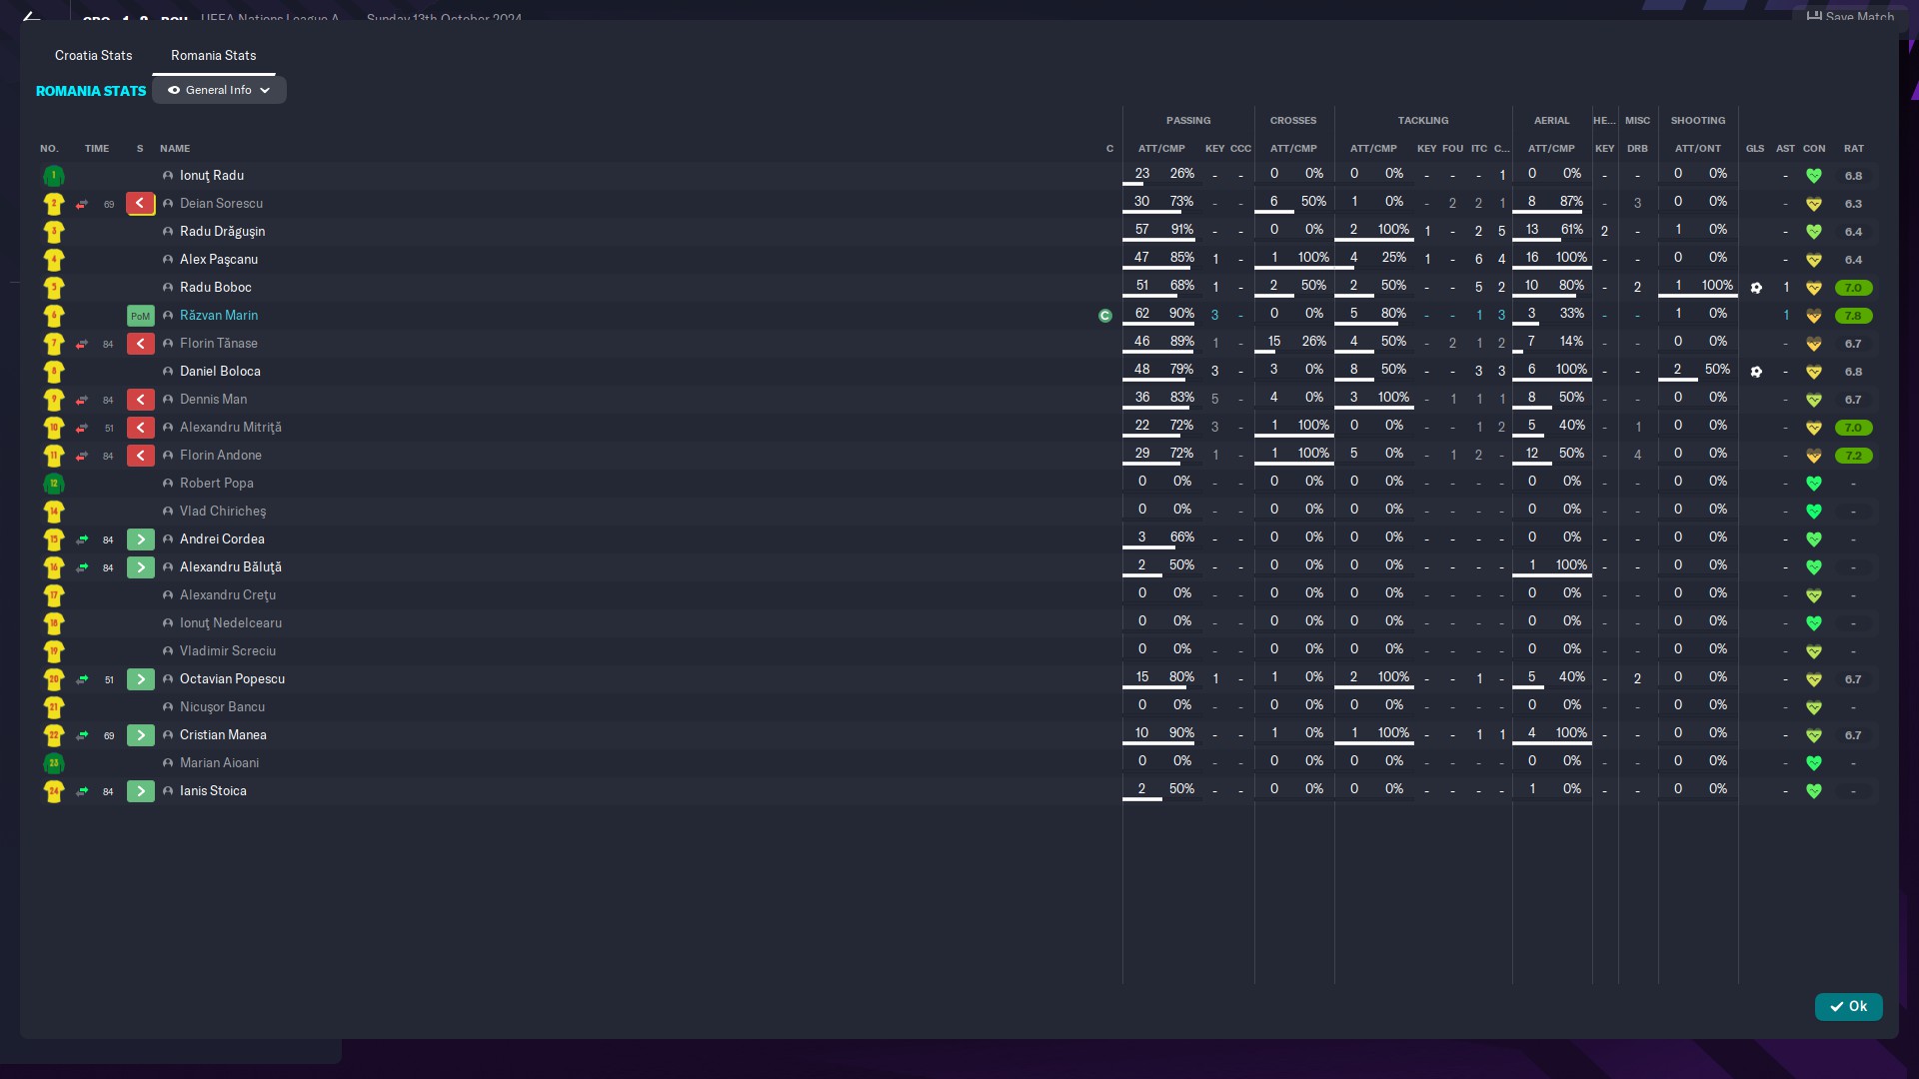The width and height of the screenshot is (1919, 1079).
Task: Click Cristian Manea substituted-on green arrow
Action: [140, 734]
